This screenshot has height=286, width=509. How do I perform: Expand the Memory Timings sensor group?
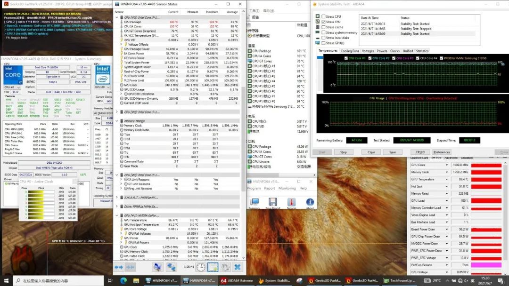pos(117,121)
